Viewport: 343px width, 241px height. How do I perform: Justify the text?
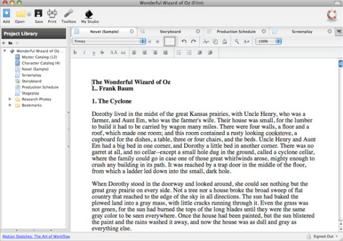(x=166, y=52)
